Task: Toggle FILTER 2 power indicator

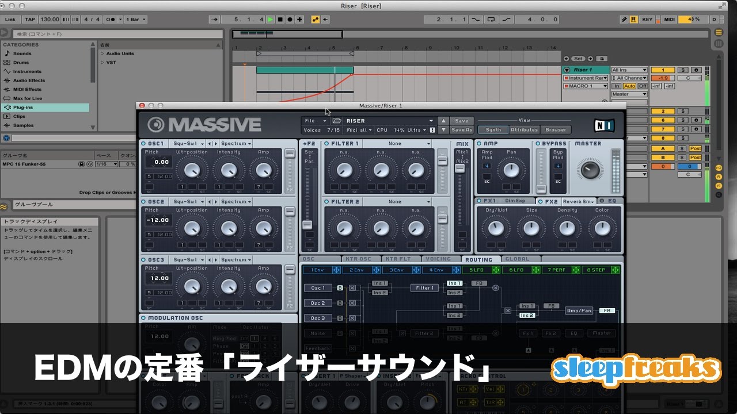Action: (x=326, y=202)
